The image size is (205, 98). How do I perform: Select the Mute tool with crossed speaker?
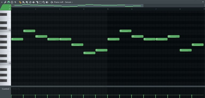pos(34,2)
